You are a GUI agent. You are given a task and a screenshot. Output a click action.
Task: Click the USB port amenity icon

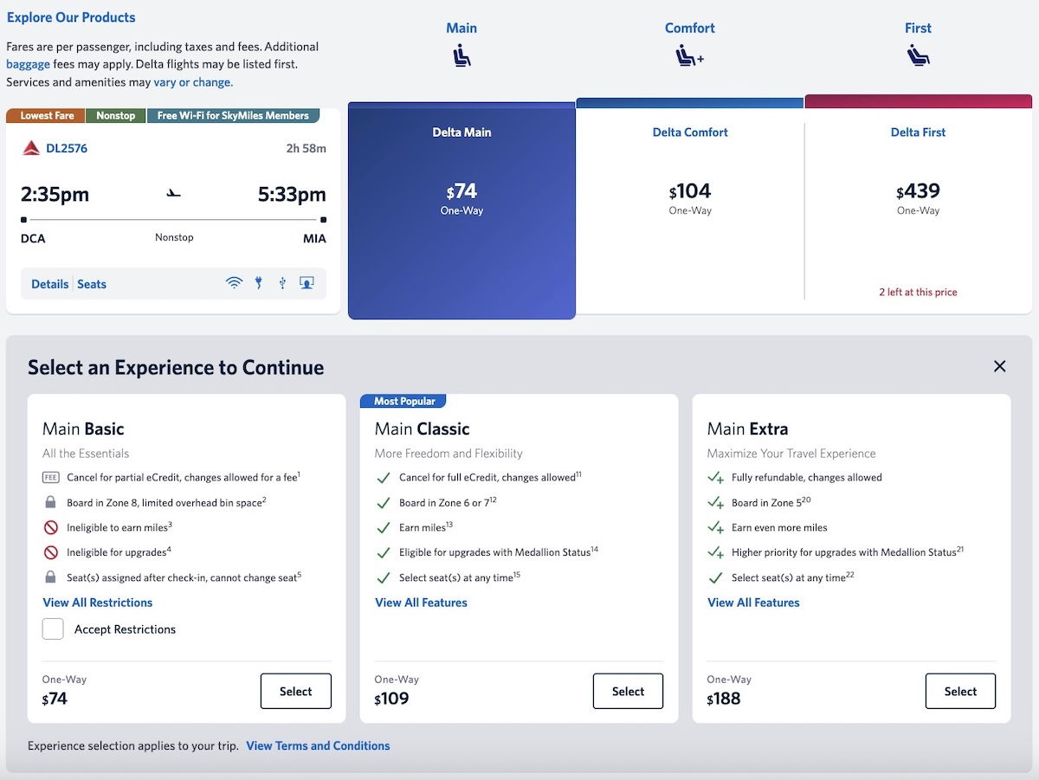click(x=282, y=283)
